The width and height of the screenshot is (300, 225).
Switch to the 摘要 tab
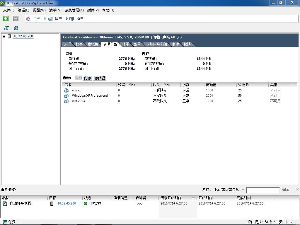click(79, 45)
